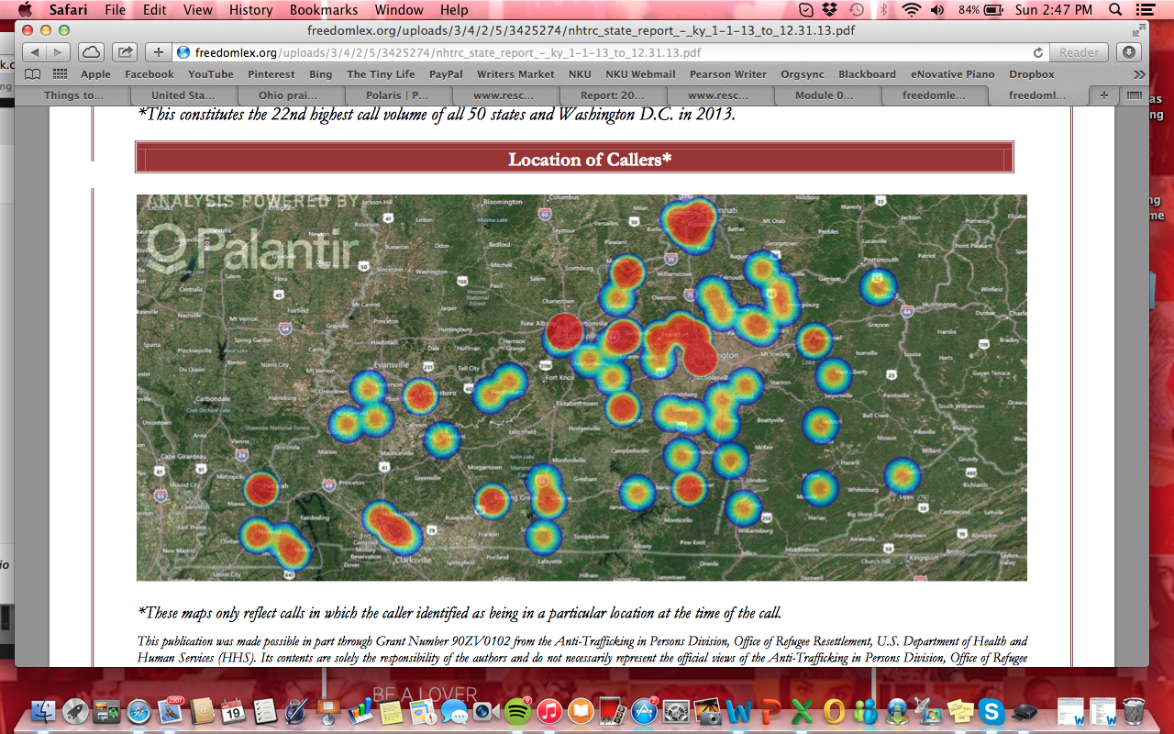The width and height of the screenshot is (1174, 734).
Task: Open the Apple menu
Action: click(25, 10)
